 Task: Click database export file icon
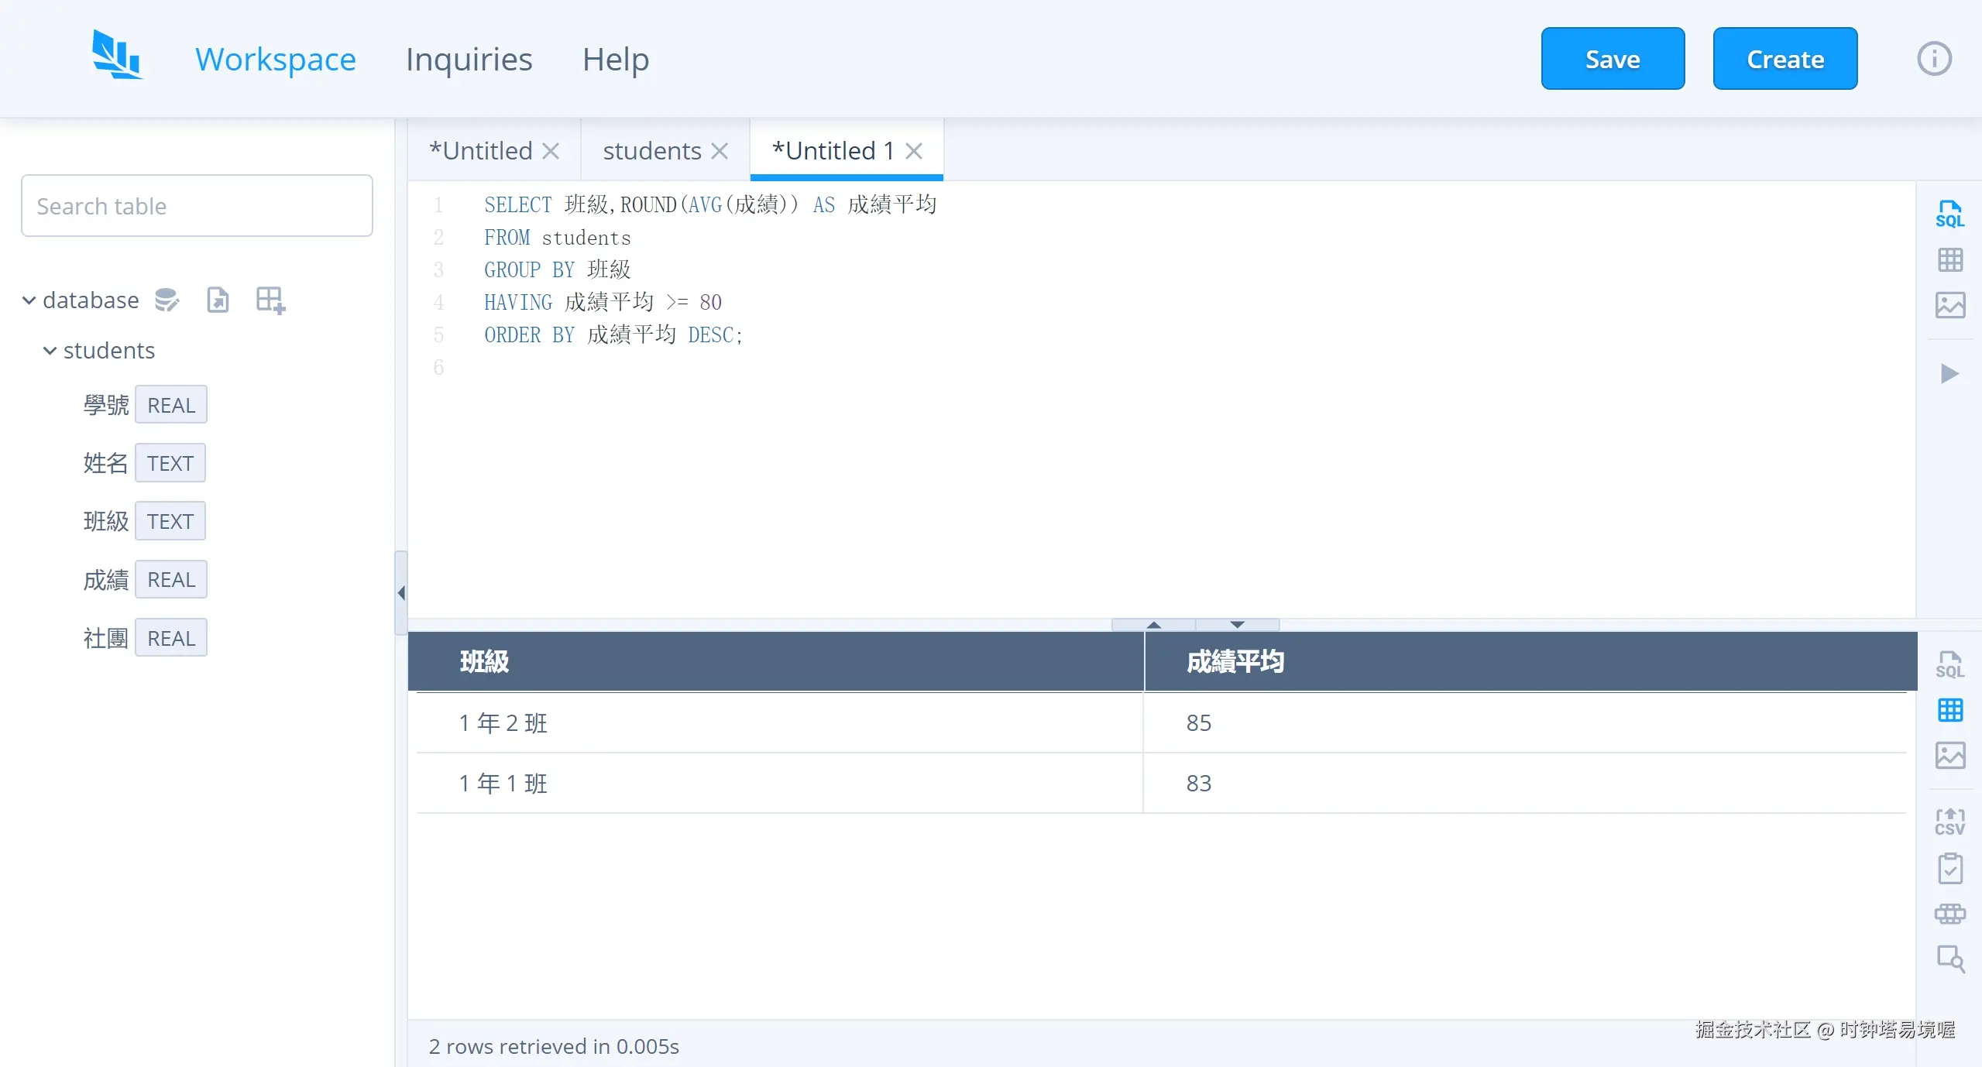click(x=218, y=300)
